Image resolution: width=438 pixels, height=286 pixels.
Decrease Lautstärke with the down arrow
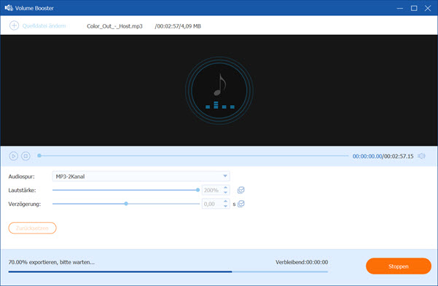click(x=226, y=193)
